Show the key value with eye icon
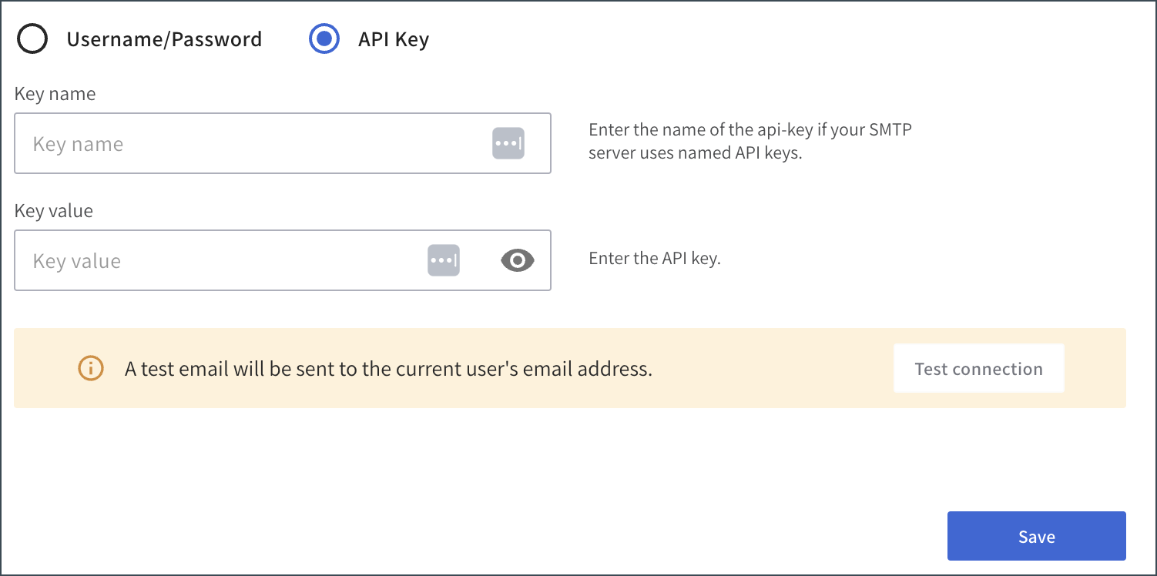 pos(517,261)
